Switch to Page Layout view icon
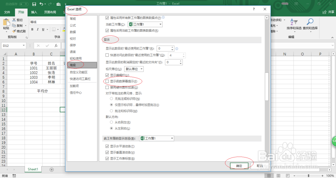 278,176
